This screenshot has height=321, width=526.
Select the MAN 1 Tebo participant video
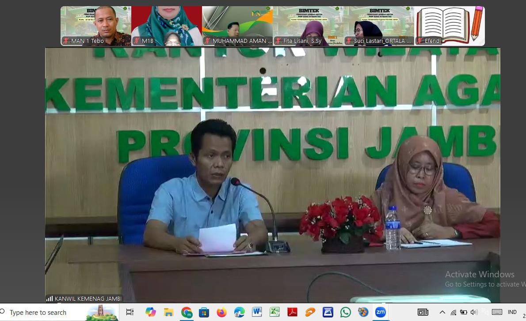(96, 26)
